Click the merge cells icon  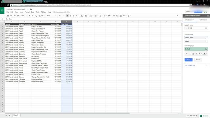(91, 16)
